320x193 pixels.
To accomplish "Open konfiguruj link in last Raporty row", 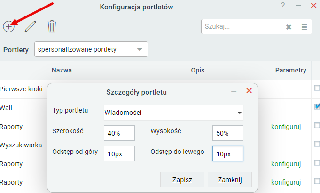I will click(286, 182).
